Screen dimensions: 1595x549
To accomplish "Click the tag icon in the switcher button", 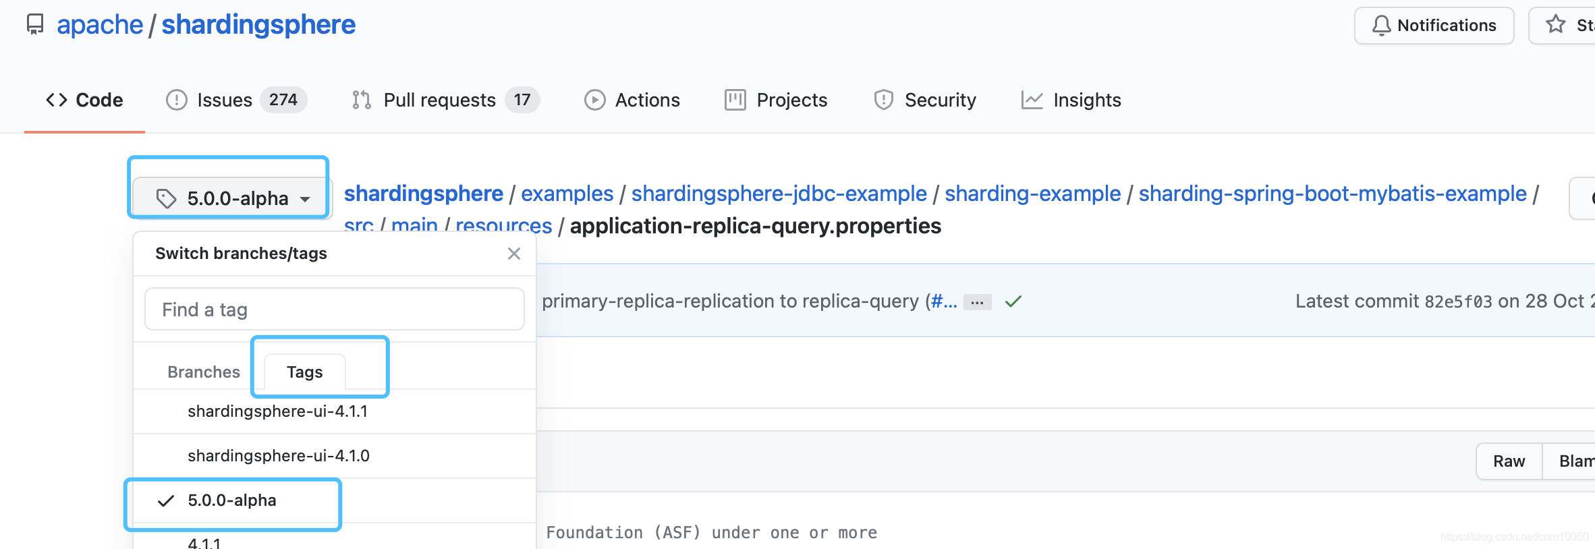I will click(166, 198).
